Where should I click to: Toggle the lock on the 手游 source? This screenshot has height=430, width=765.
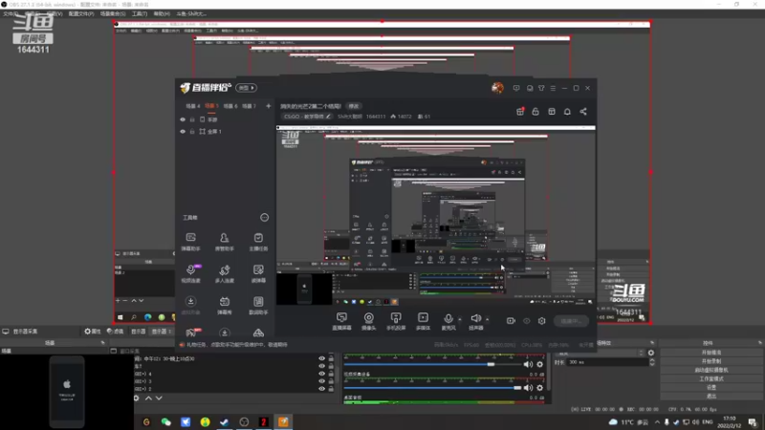[x=192, y=119]
